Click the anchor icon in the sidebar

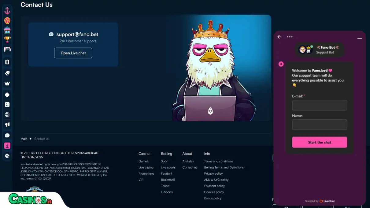(x=7, y=11)
